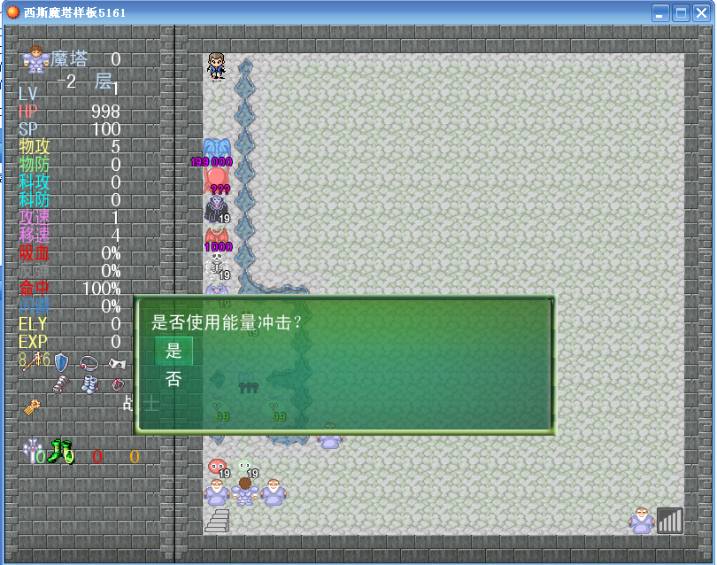Viewport: 717px width, 565px height.
Task: Select the blue shield equipment slot
Action: point(61,363)
